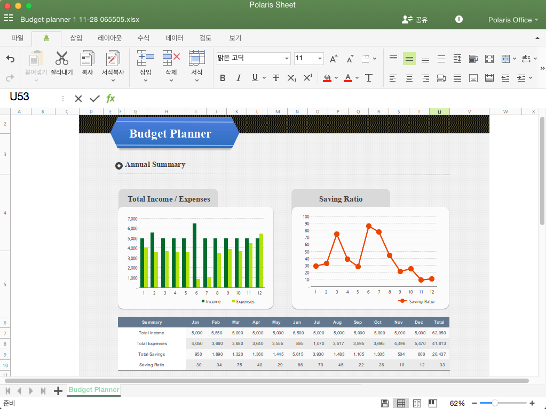Switch to the Review tab (검토)
This screenshot has height=409, width=546.
pos(205,38)
